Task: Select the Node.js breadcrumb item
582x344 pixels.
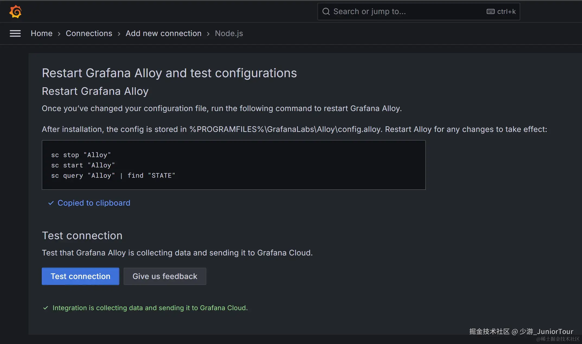Action: (229, 33)
